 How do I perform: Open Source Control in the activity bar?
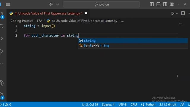(1, 39)
